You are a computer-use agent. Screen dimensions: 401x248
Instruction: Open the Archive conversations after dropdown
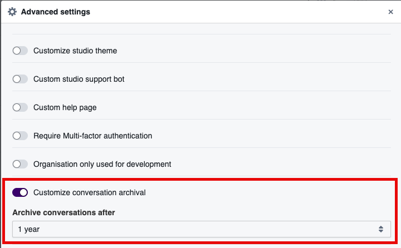(200, 229)
